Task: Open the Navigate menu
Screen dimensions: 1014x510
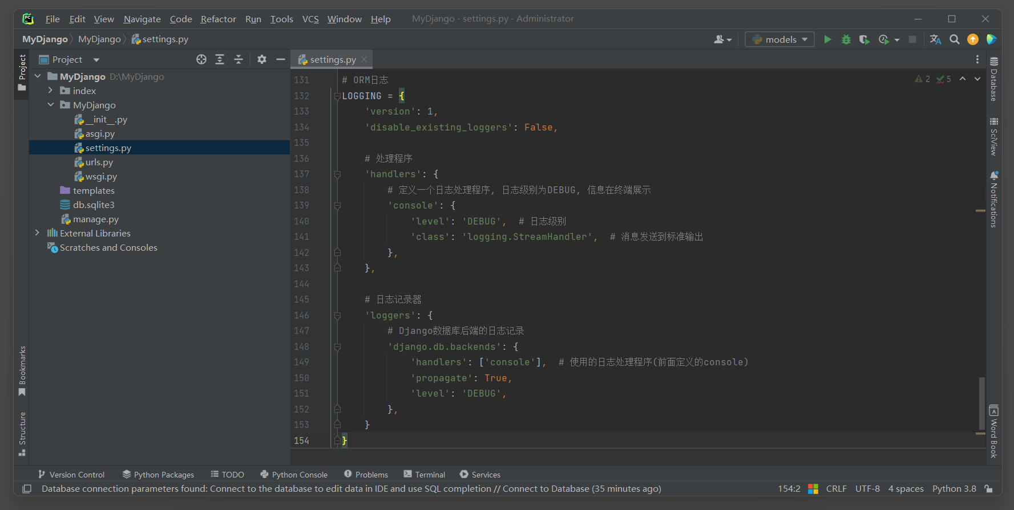Action: click(142, 19)
